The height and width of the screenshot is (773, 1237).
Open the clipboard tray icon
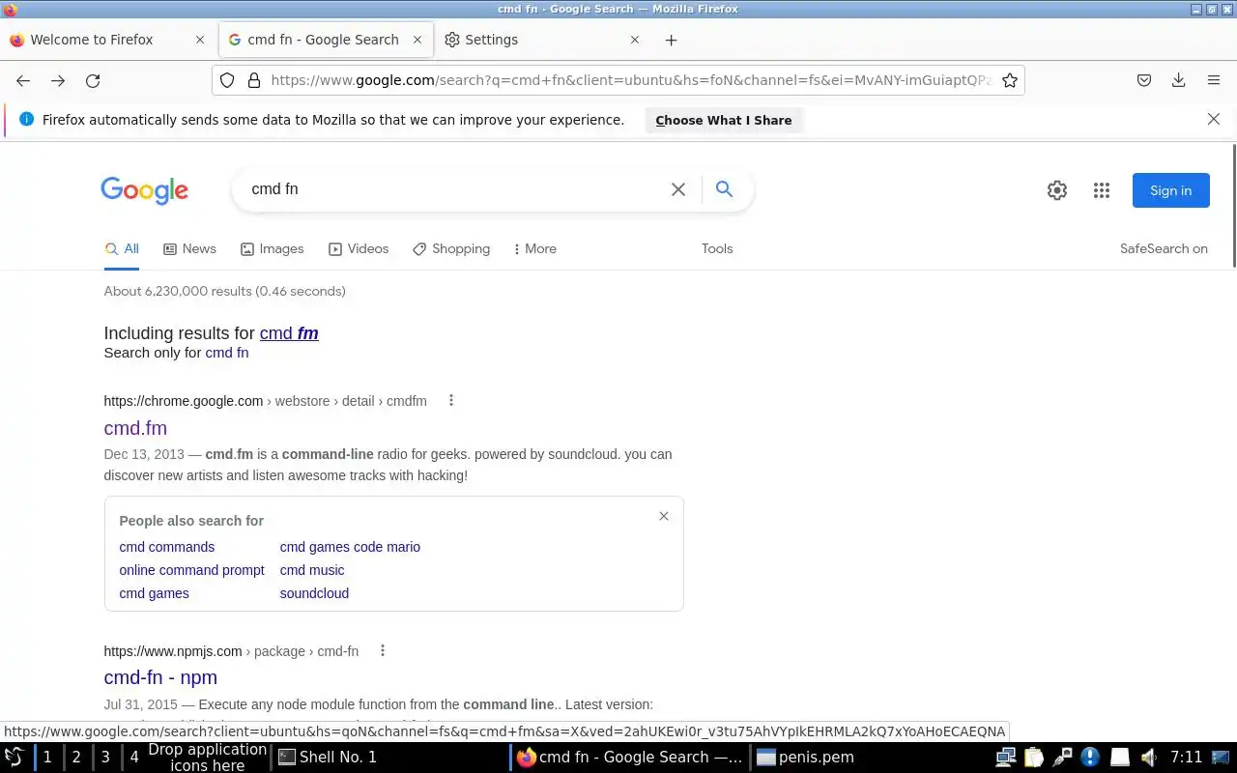tap(1034, 758)
